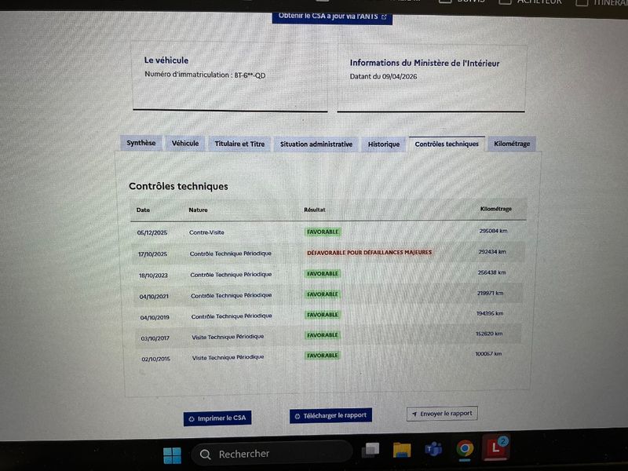Click the taskbar Rechercher search box
The width and height of the screenshot is (628, 471).
272,454
